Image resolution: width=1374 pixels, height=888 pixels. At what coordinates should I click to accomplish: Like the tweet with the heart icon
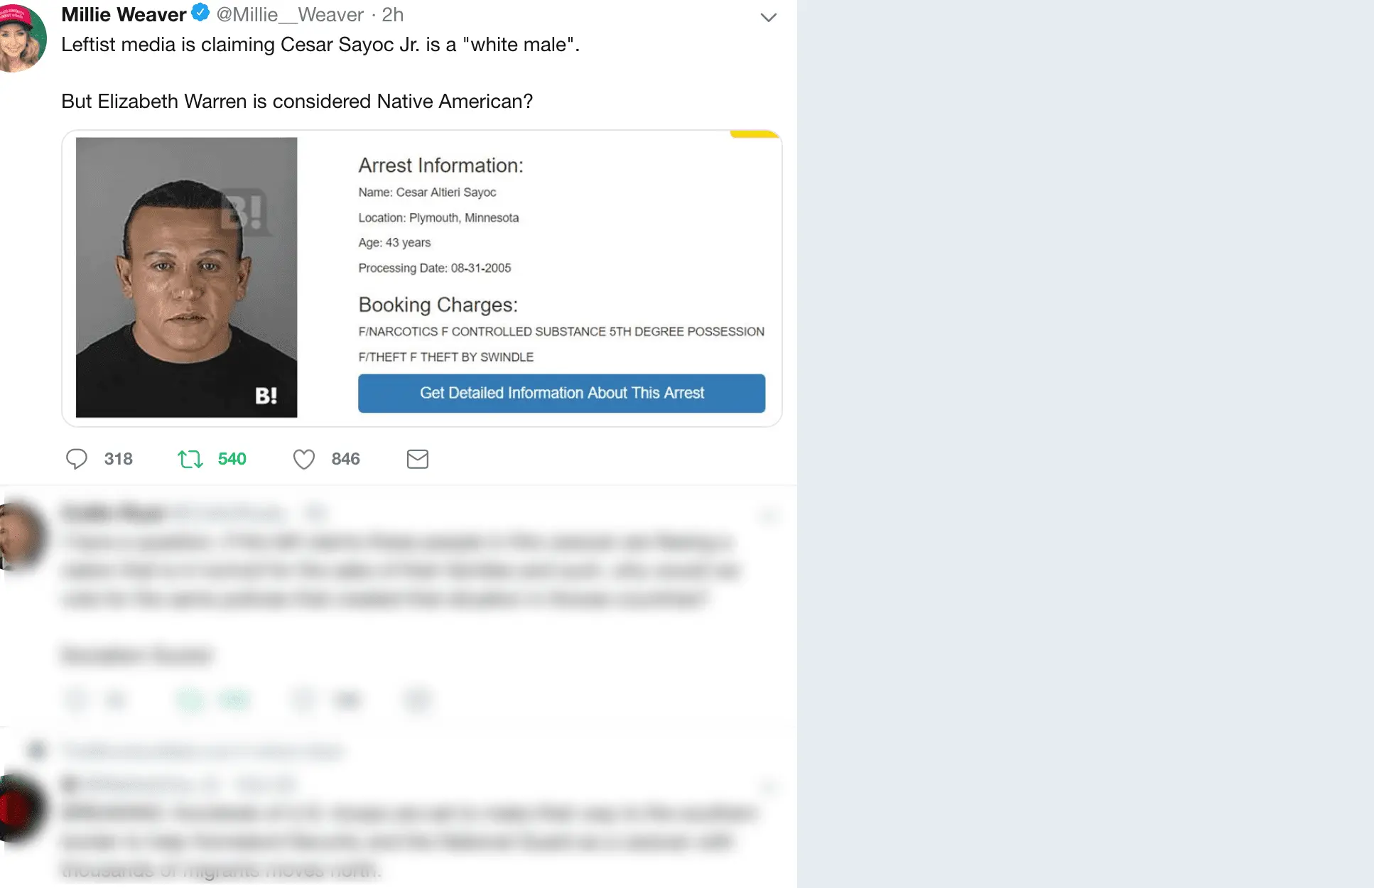pyautogui.click(x=304, y=460)
